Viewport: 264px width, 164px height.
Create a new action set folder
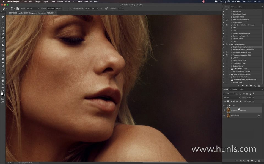pyautogui.click(x=251, y=86)
